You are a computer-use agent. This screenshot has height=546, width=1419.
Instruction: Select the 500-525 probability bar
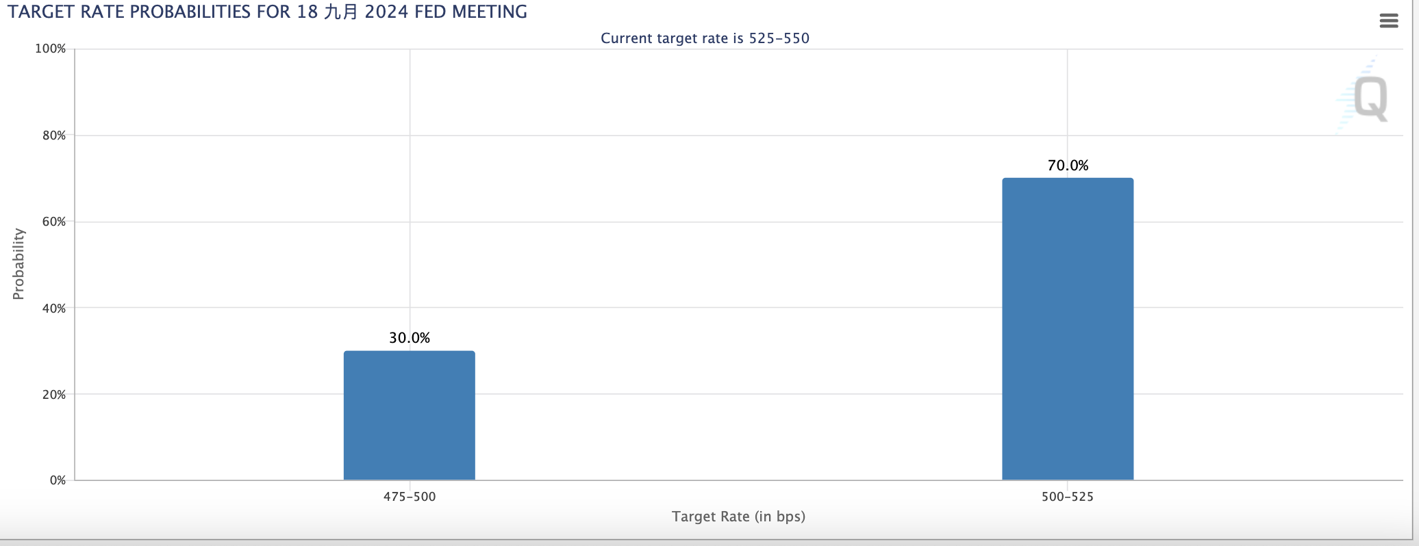[1067, 329]
